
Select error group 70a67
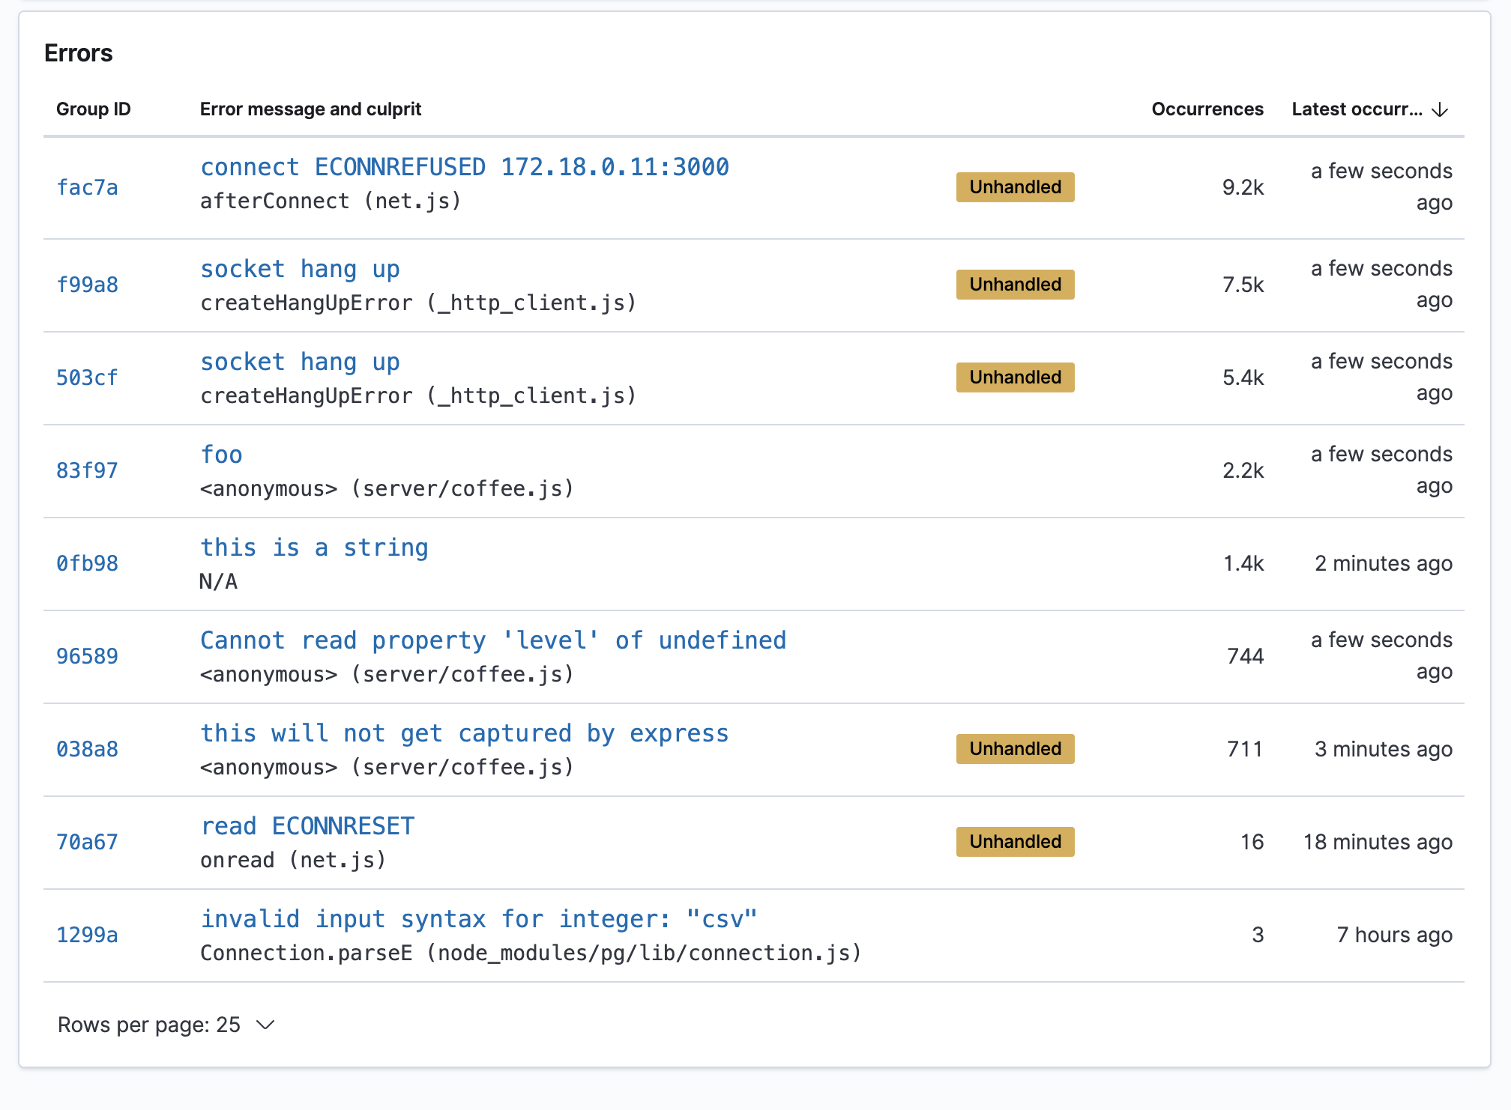[87, 842]
